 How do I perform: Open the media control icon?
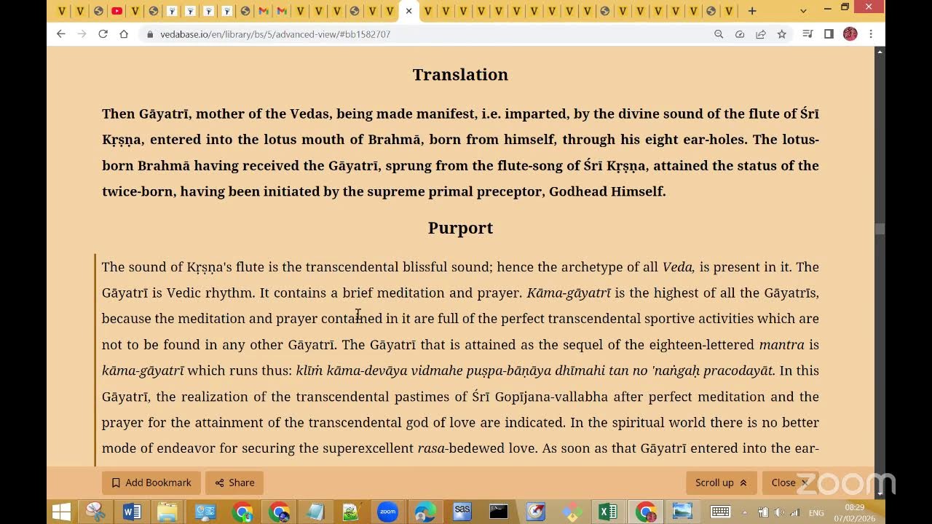[x=807, y=34]
